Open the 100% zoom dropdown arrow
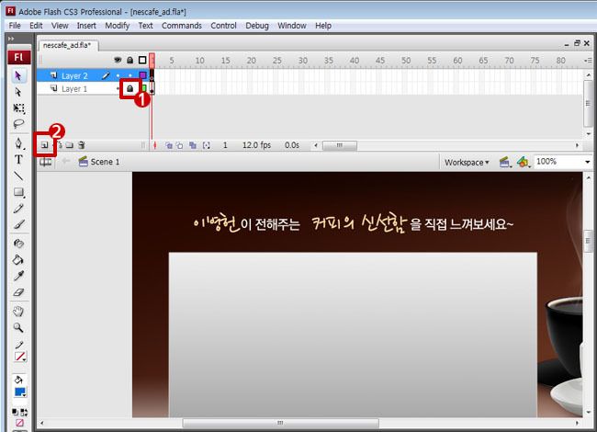Viewport: 597px width, 432px height. [588, 162]
